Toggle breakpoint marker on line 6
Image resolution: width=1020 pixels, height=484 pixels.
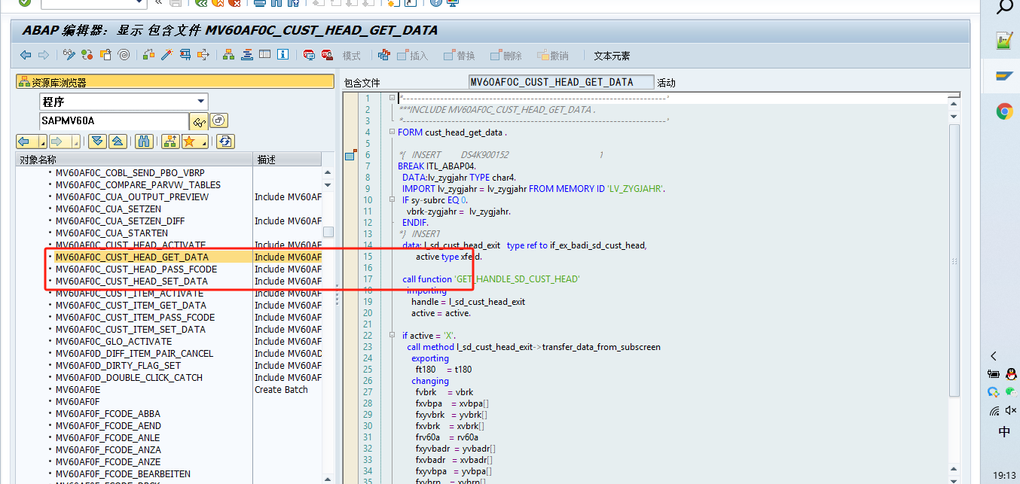click(x=350, y=155)
